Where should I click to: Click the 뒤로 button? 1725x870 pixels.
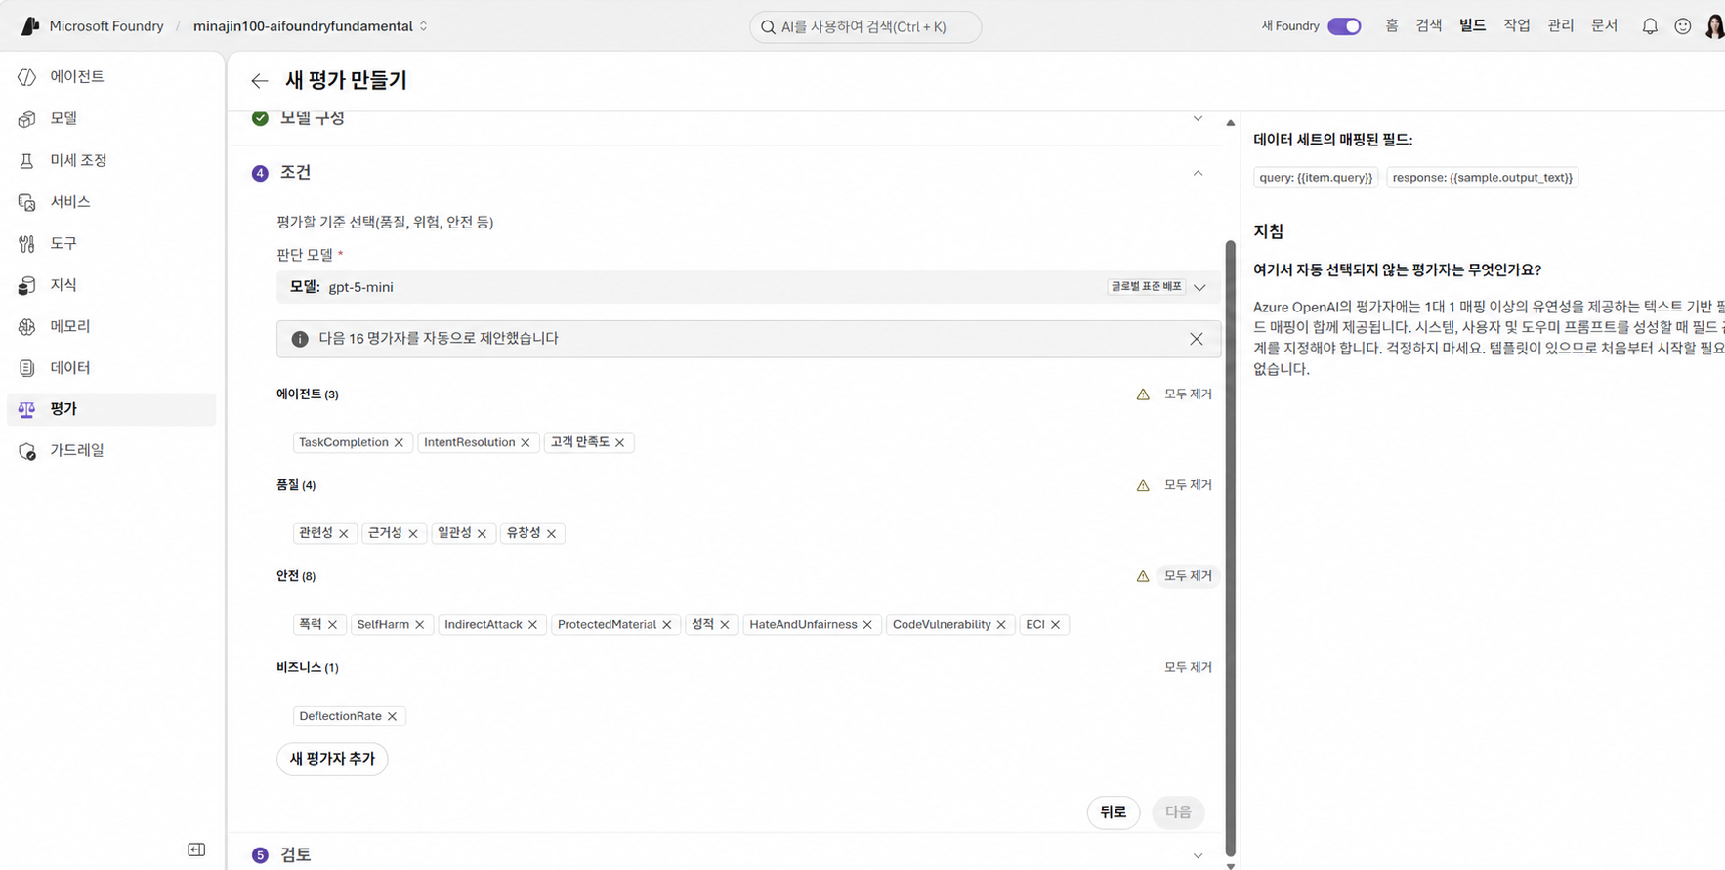tap(1114, 812)
